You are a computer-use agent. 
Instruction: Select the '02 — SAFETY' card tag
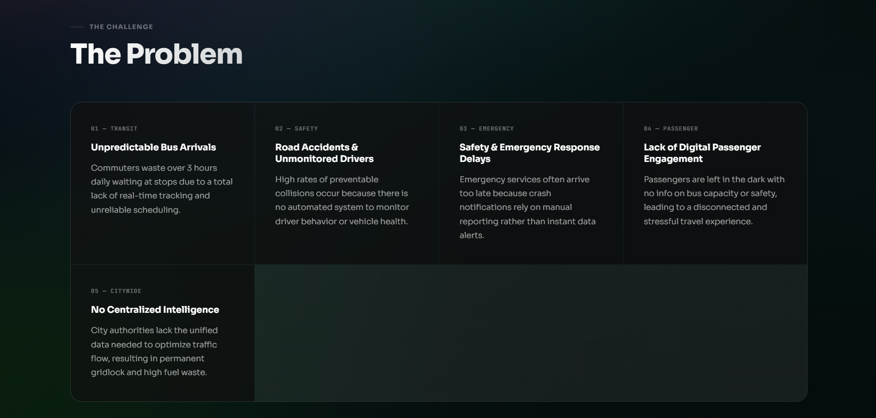[x=296, y=129]
